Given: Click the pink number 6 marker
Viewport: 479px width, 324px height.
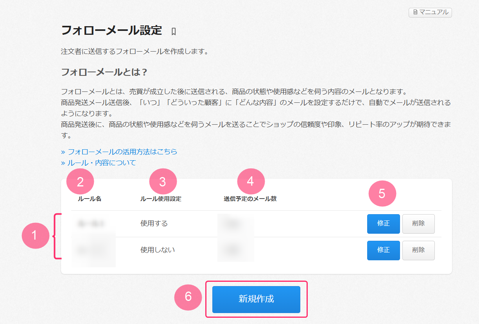Looking at the screenshot, I should [188, 297].
